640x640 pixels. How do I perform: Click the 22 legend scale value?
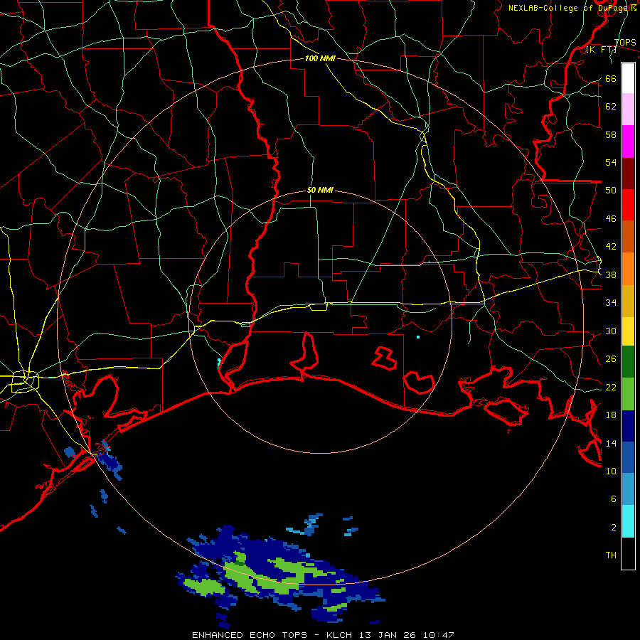tap(611, 388)
